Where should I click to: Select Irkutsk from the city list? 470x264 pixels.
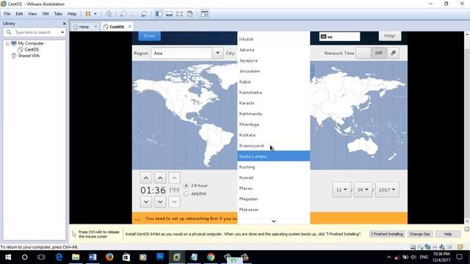click(x=274, y=39)
